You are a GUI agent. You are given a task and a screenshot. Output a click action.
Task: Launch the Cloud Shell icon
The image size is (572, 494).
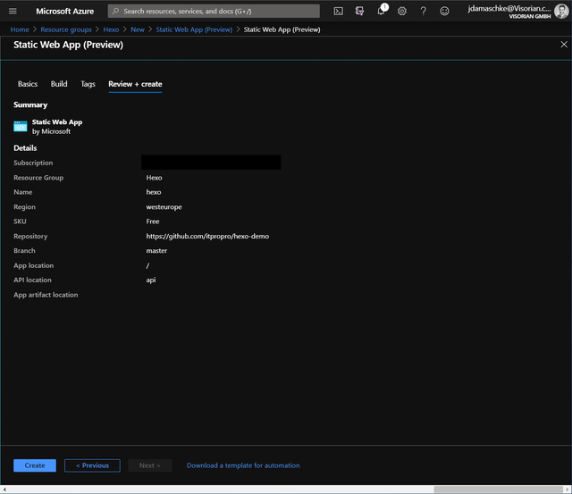click(338, 12)
